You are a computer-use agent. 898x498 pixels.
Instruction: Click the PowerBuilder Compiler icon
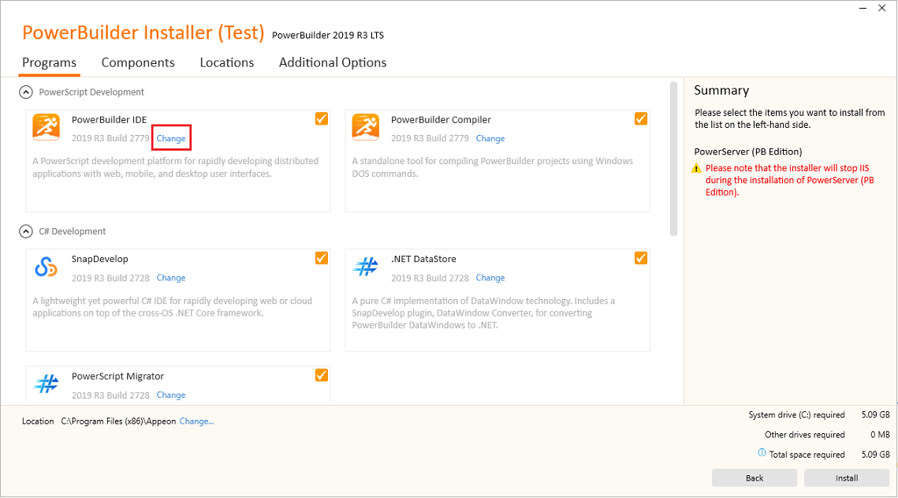click(x=365, y=127)
